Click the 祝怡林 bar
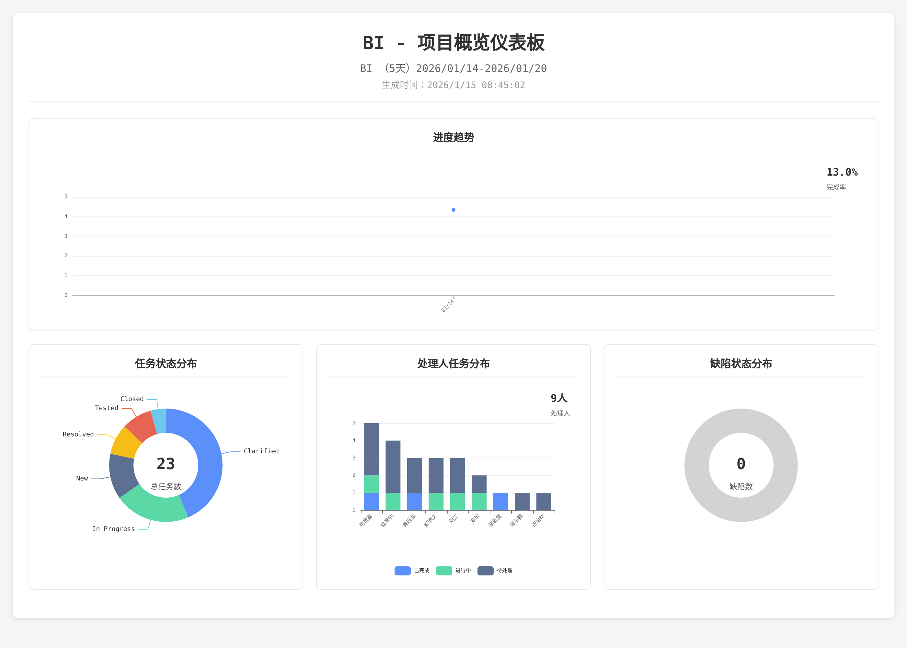Image resolution: width=907 pixels, height=648 pixels. [x=544, y=502]
